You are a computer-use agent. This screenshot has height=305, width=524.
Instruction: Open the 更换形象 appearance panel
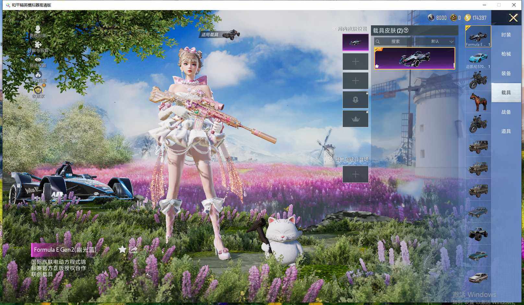(x=38, y=32)
